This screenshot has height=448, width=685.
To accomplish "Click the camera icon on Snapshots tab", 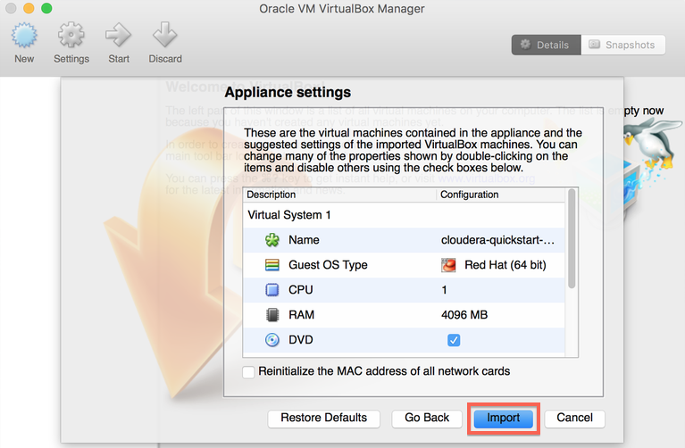I will pos(594,44).
